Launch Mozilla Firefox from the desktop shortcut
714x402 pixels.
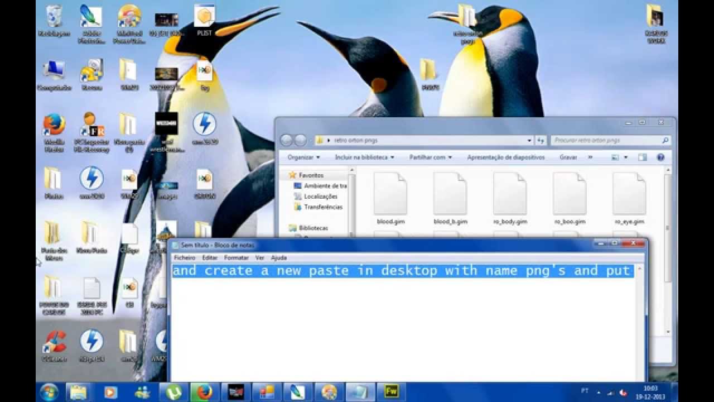click(x=54, y=132)
